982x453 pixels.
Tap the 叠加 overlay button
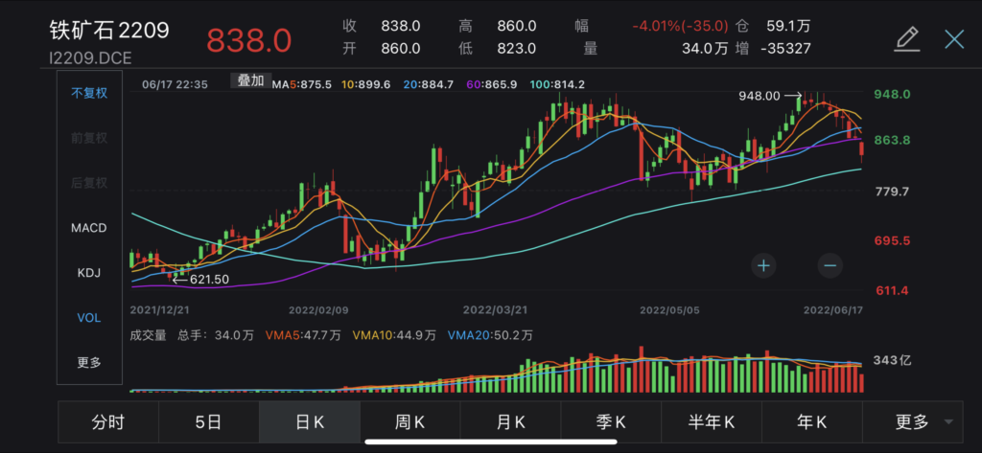tap(250, 80)
